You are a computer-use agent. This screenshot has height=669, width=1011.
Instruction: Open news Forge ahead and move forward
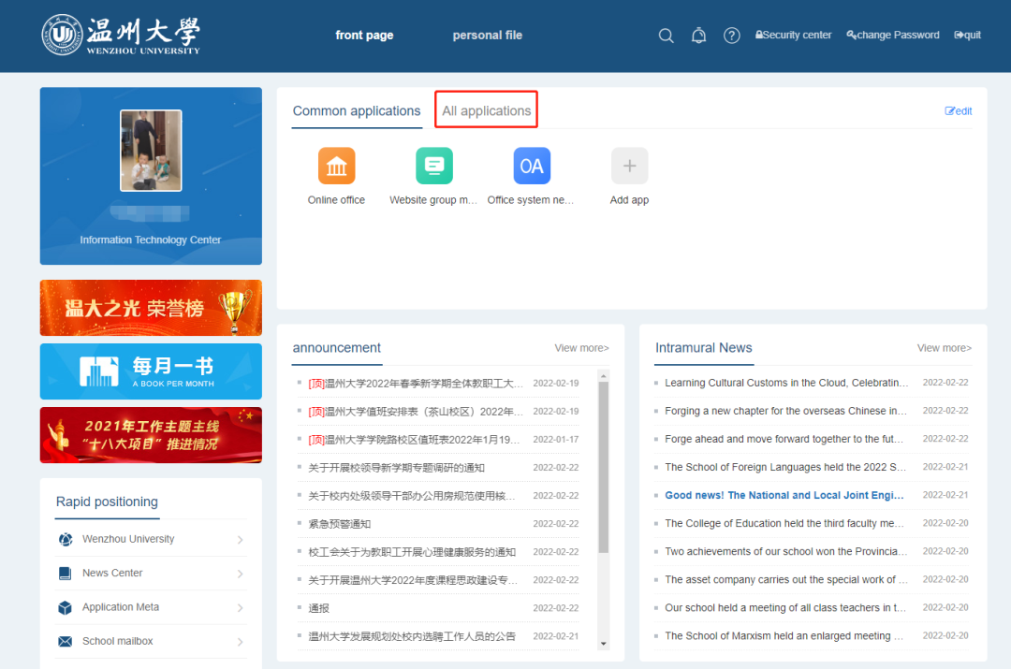[784, 439]
